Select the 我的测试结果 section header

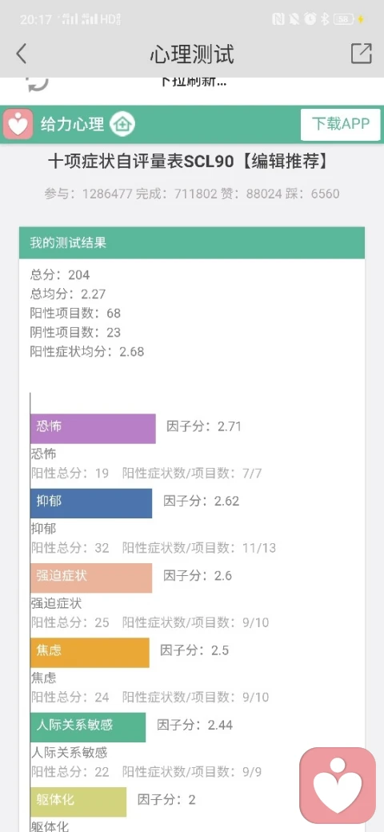192,243
